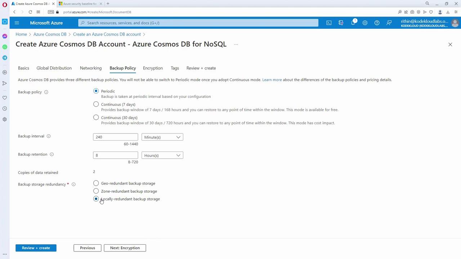The width and height of the screenshot is (461, 259).
Task: Click the VPN badge in address bar
Action: pos(51,12)
